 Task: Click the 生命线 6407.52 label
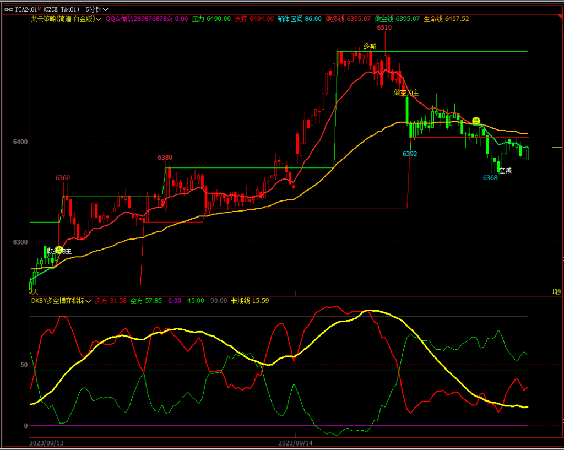click(x=446, y=19)
